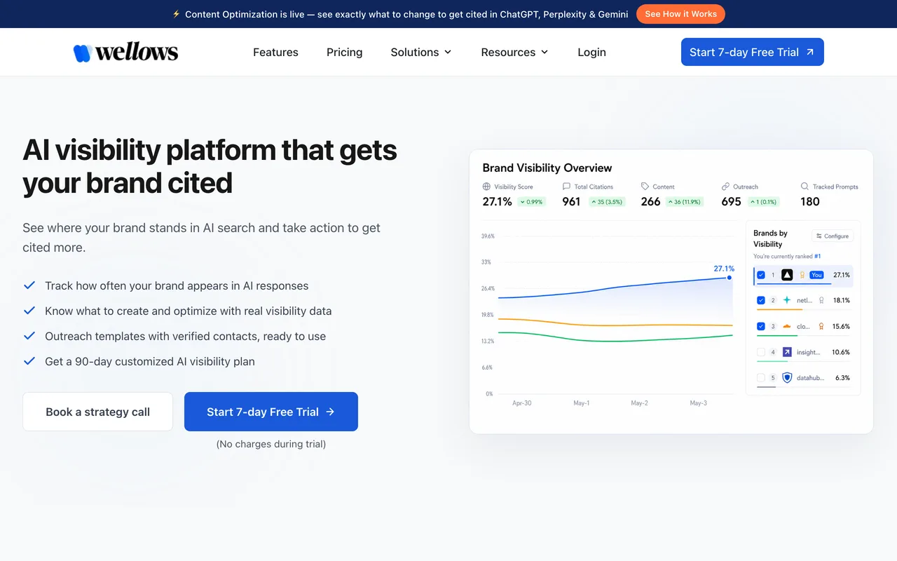This screenshot has height=561, width=897.
Task: Click the datahub shield brand icon
Action: click(787, 377)
